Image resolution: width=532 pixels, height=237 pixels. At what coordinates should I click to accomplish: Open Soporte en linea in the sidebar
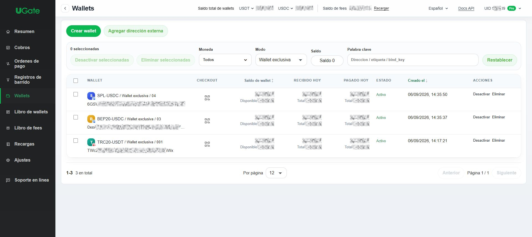pos(28,180)
